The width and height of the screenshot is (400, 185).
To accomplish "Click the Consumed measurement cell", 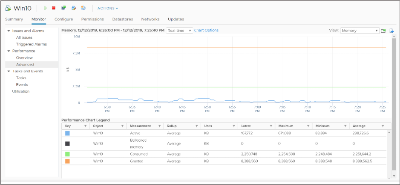I will [139, 154].
